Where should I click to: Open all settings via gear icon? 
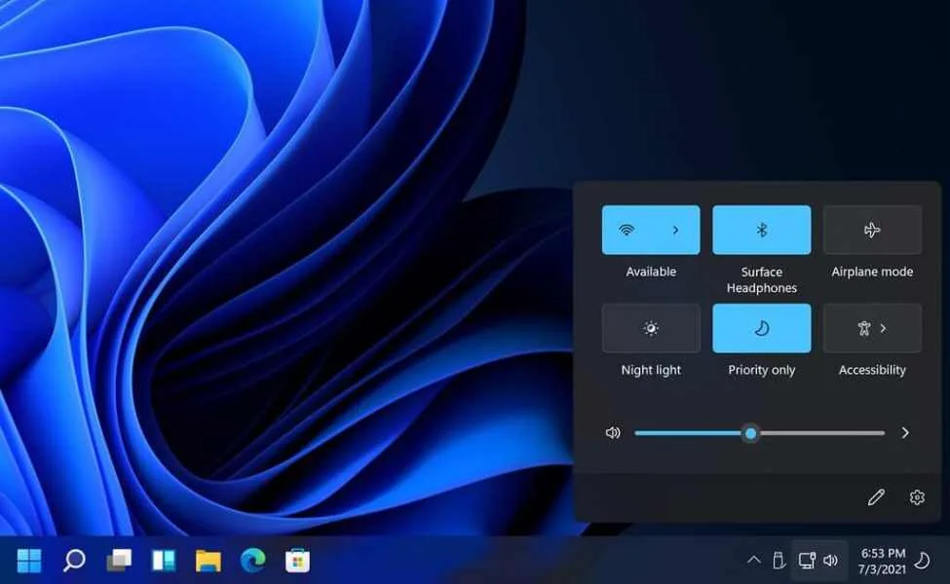917,497
